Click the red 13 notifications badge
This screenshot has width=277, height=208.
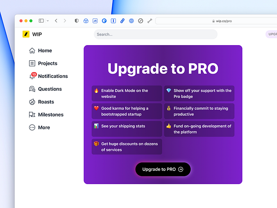[34, 75]
